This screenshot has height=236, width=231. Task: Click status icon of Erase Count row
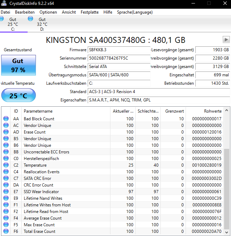click(x=6, y=132)
